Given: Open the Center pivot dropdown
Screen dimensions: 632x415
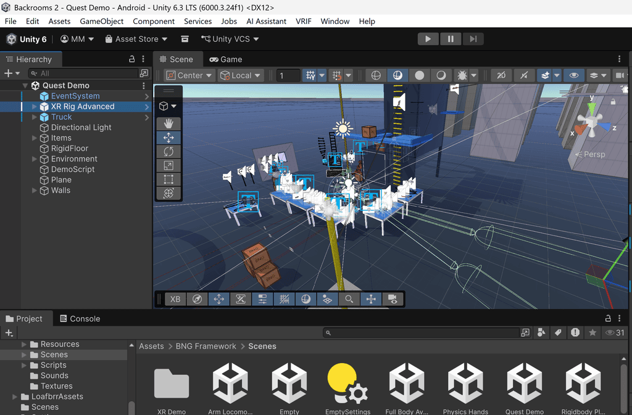Looking at the screenshot, I should (189, 75).
